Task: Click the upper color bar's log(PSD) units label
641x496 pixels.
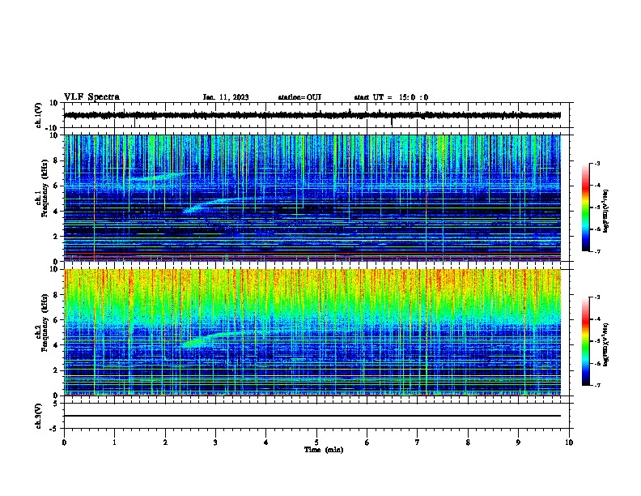Action: click(606, 211)
